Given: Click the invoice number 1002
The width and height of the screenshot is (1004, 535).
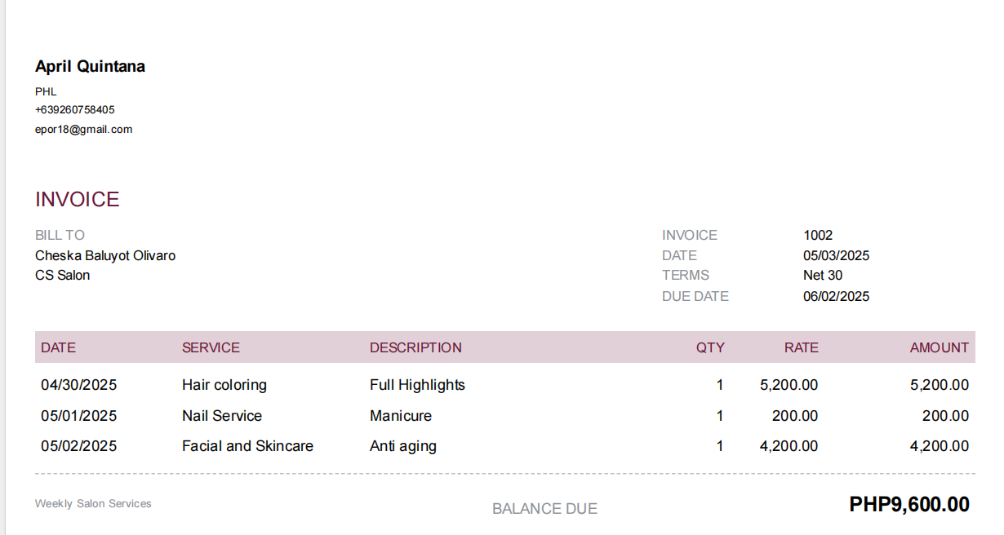Looking at the screenshot, I should pos(818,235).
